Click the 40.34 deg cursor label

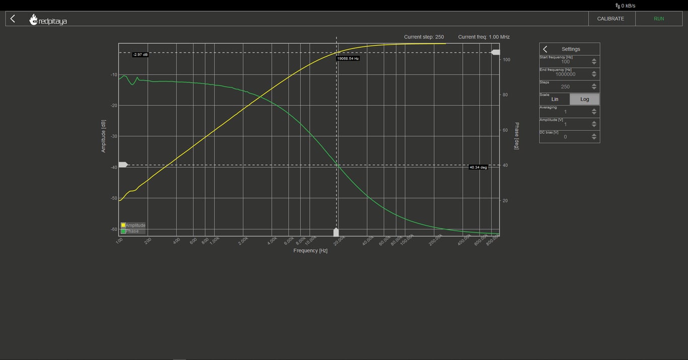point(478,167)
